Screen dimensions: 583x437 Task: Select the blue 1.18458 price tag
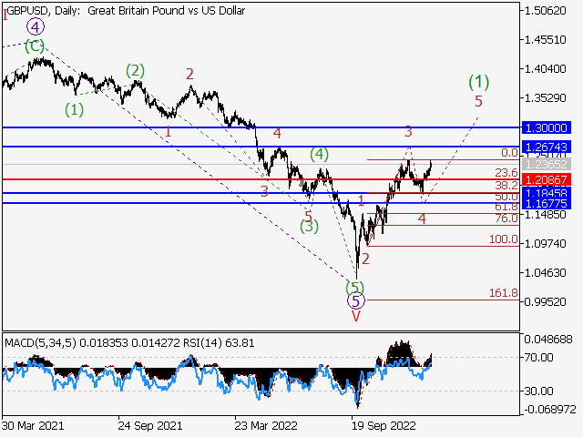pos(547,193)
